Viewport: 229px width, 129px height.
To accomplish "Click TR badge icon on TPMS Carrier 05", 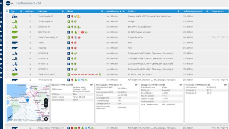I will coord(83,80).
